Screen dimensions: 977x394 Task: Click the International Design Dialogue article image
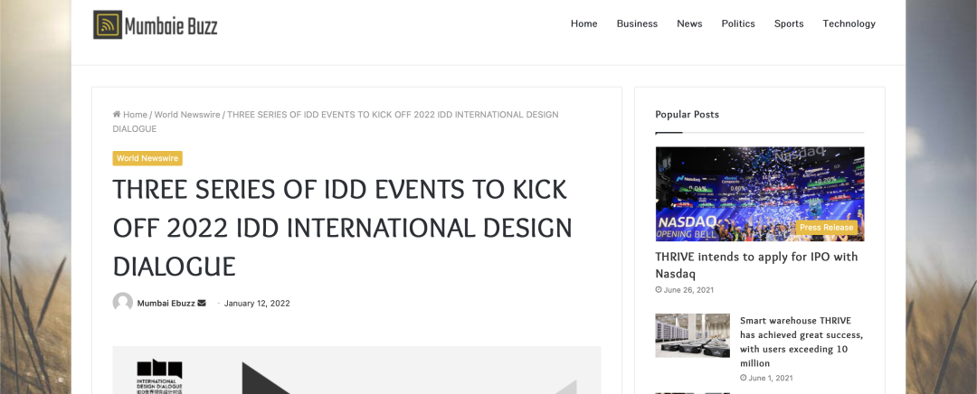point(356,370)
